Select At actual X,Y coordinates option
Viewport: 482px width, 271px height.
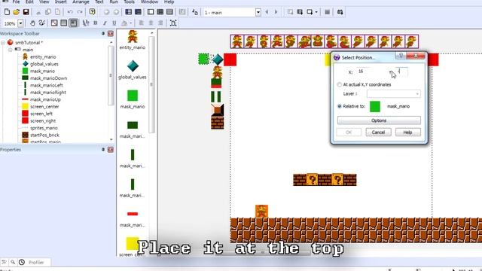[x=340, y=84]
